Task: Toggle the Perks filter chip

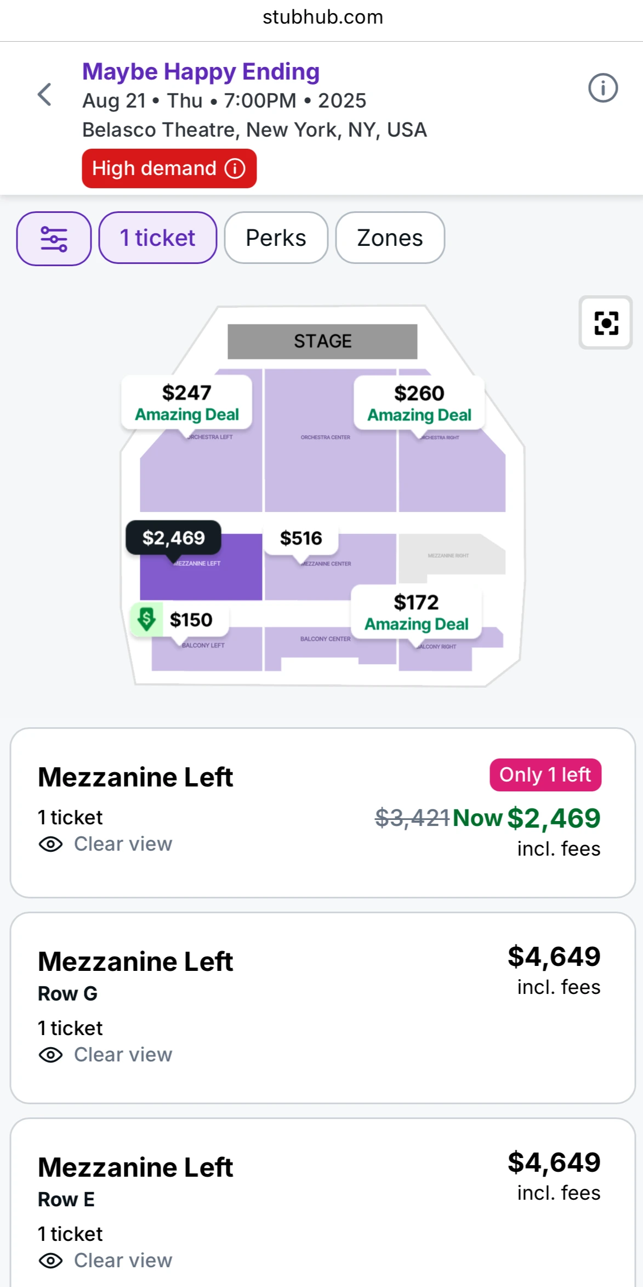Action: pyautogui.click(x=276, y=238)
